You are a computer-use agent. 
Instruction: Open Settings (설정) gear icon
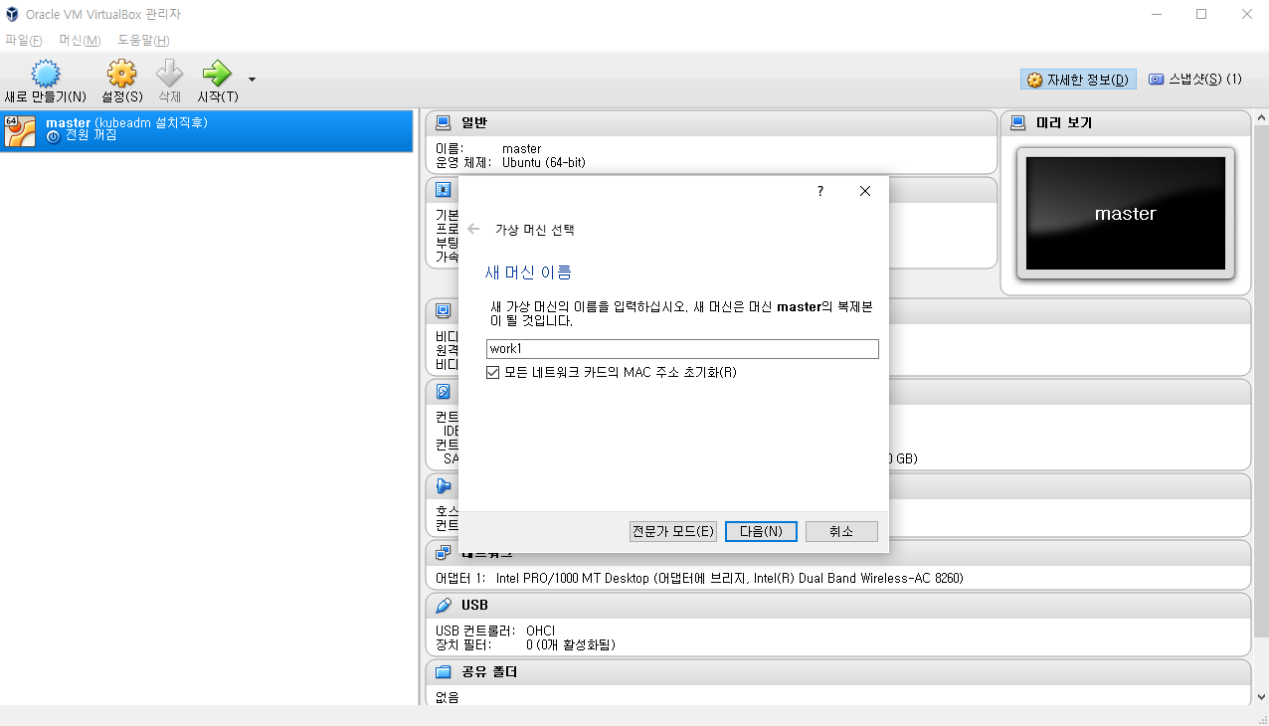coord(121,75)
